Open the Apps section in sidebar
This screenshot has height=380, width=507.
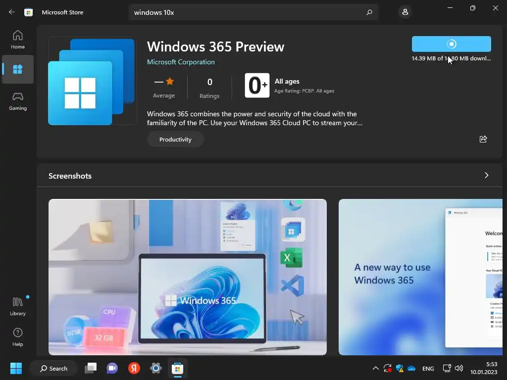18,69
